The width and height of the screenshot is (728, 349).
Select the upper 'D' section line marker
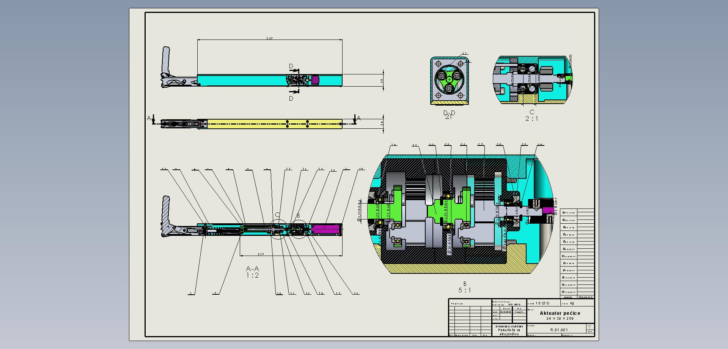tap(291, 66)
